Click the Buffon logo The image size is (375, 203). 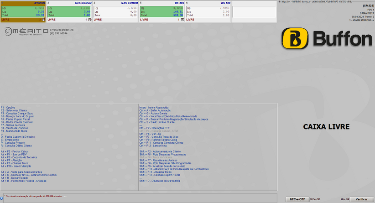coord(326,38)
